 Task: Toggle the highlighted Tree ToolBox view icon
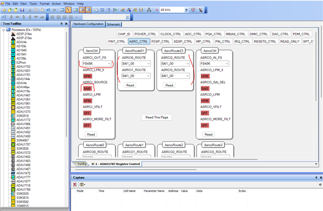coord(68,10)
